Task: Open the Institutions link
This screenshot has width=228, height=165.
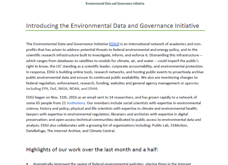Action: 76,103
